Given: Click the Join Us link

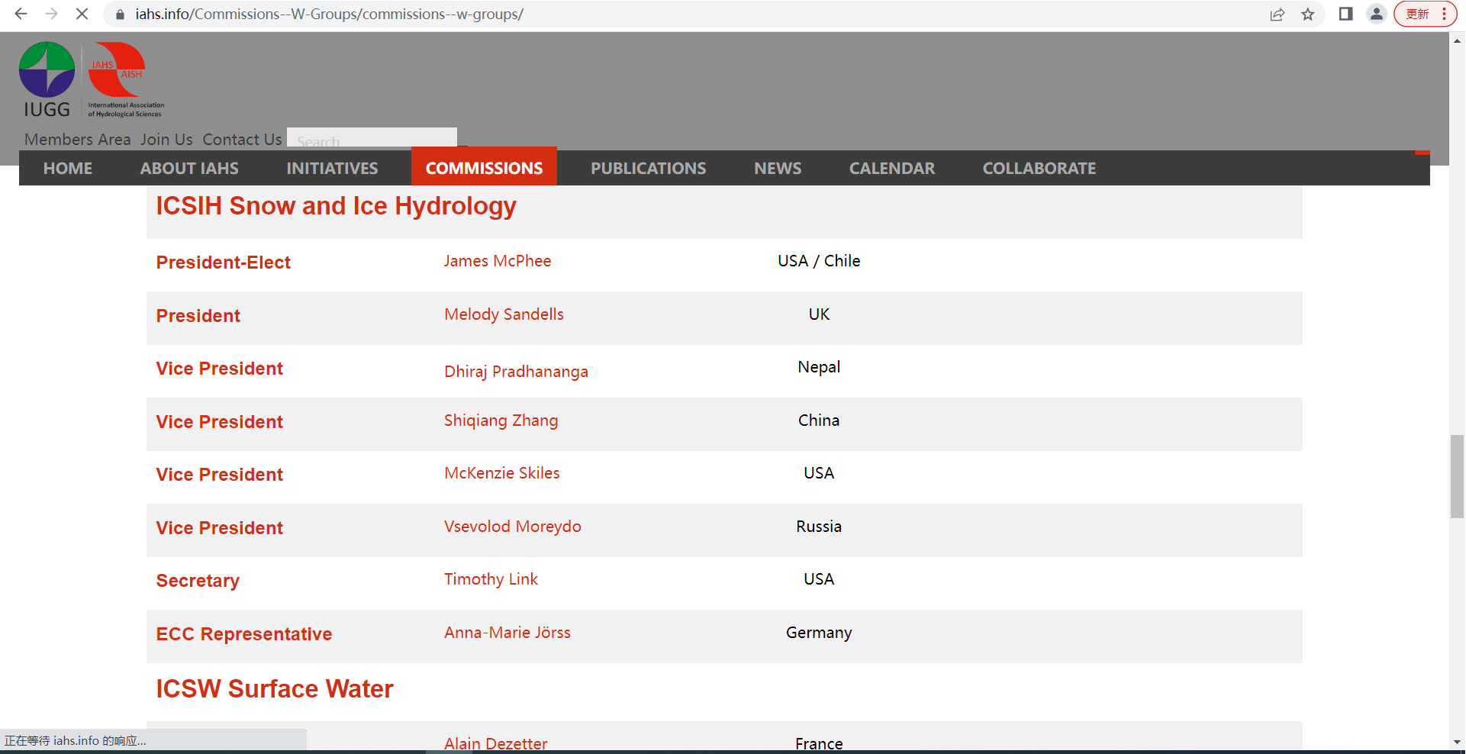Looking at the screenshot, I should tap(166, 140).
